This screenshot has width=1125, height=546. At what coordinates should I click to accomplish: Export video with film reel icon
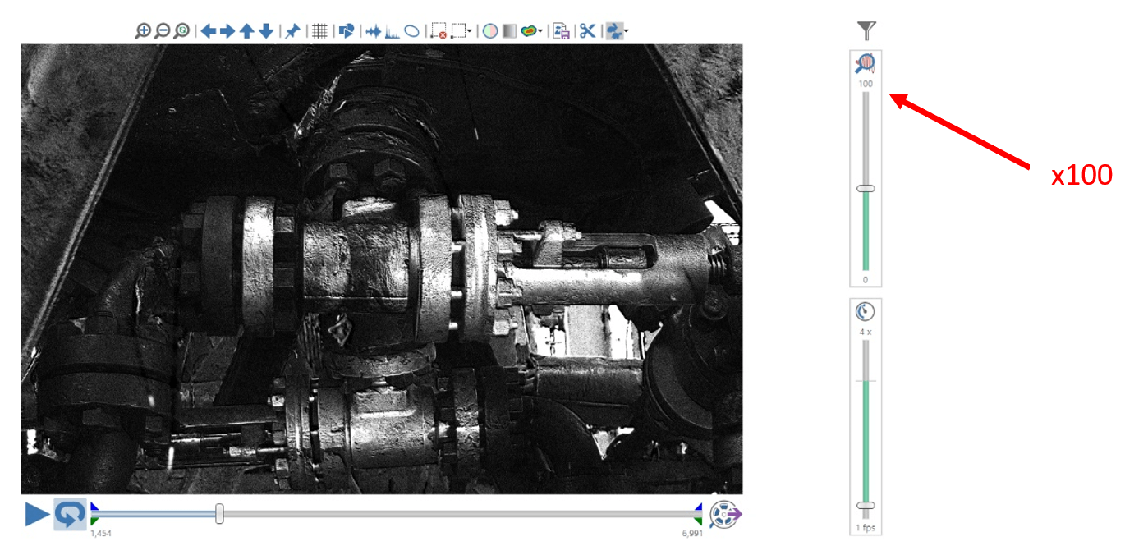(x=725, y=514)
